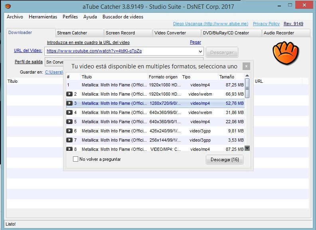Click the Pegar link
316x230 pixels.
point(196,42)
